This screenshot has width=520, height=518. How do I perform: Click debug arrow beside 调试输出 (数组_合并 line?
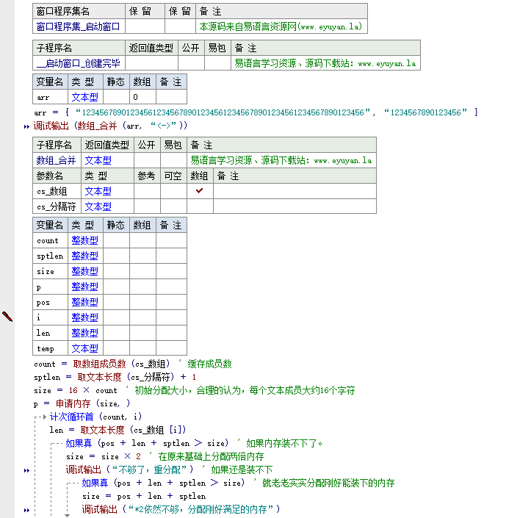point(26,126)
